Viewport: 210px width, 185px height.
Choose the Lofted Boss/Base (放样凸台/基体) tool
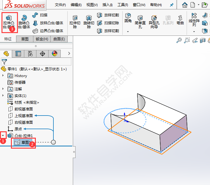tap(48, 23)
